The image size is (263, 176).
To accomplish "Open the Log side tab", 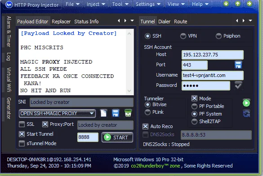I will (9, 57).
